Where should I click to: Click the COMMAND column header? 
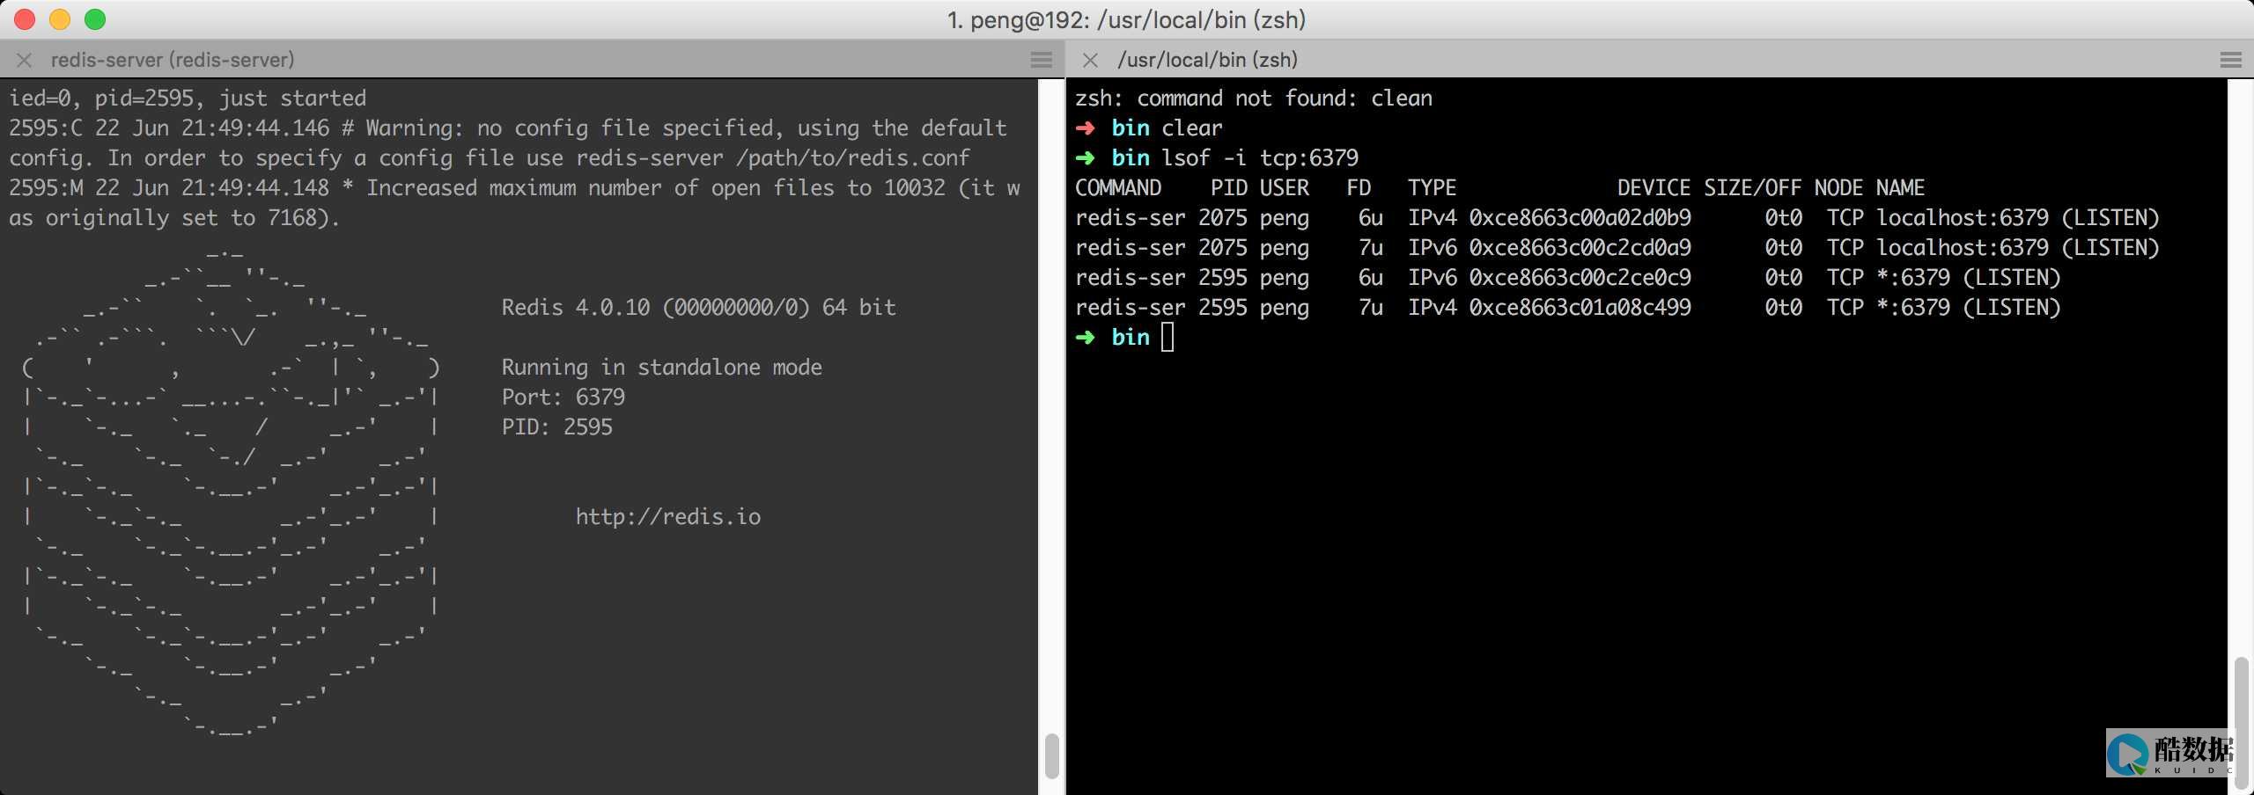pyautogui.click(x=1118, y=187)
